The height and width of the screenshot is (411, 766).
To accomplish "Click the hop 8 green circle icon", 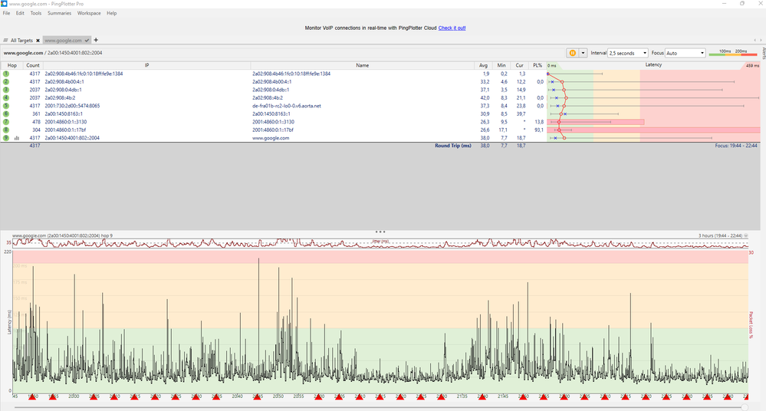I will click(6, 130).
